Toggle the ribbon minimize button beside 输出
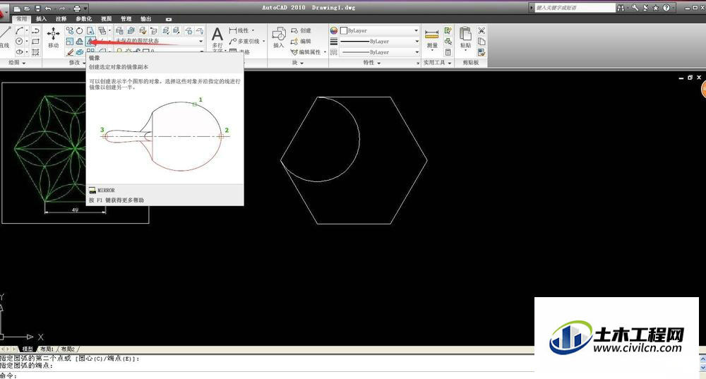Screen dimensions: 706x379 pos(169,19)
